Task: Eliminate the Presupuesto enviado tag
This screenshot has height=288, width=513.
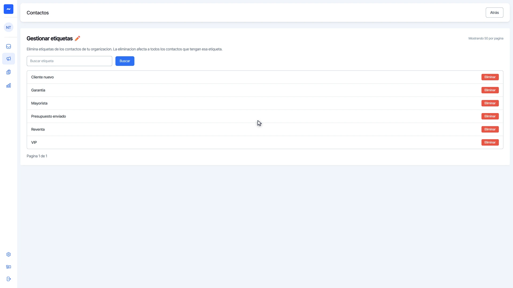Action: point(490,116)
